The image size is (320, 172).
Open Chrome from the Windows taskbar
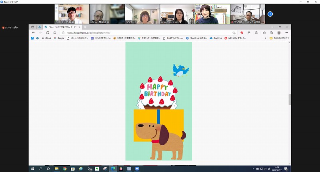click(64, 169)
